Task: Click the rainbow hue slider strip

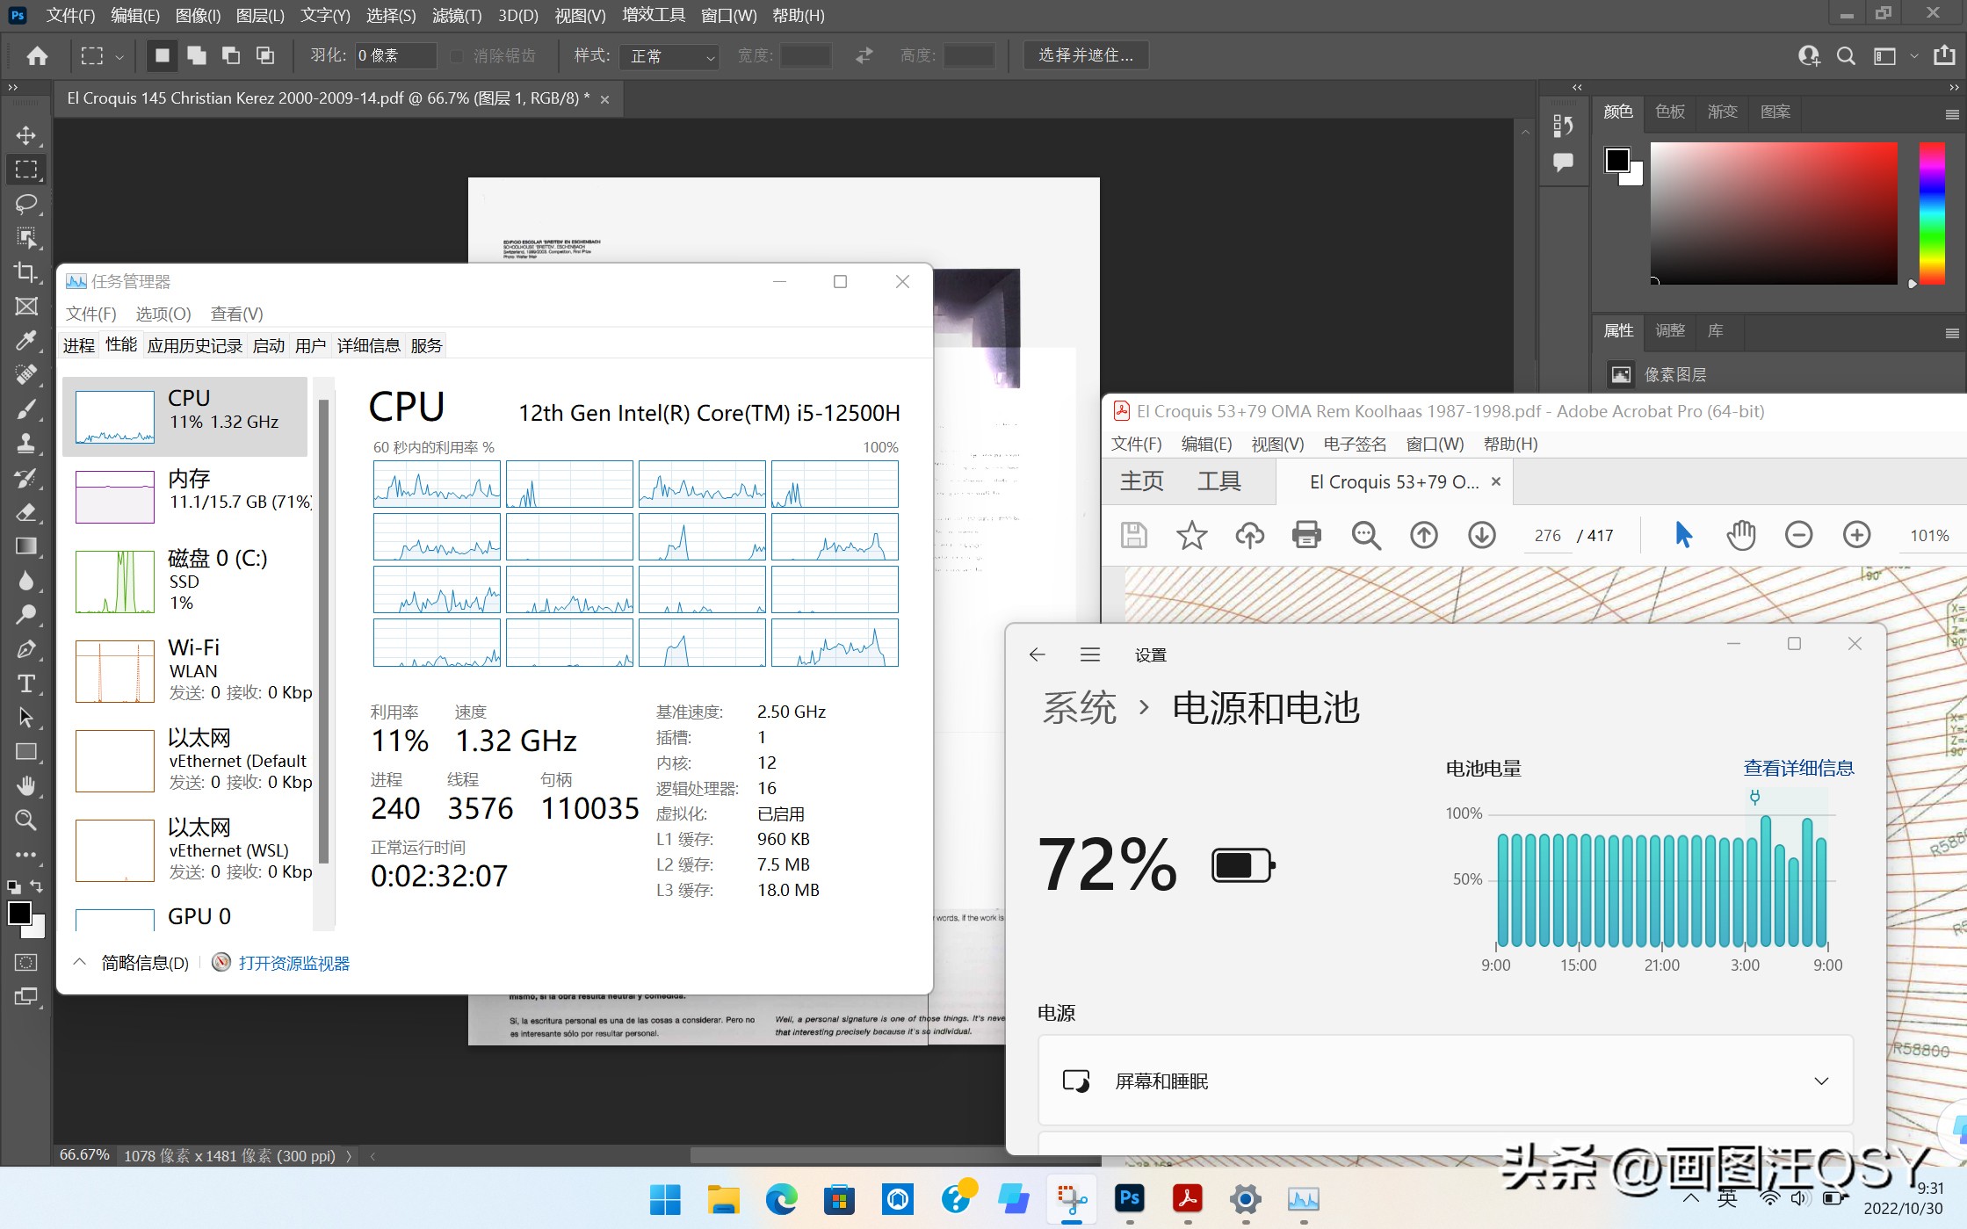Action: click(x=1931, y=213)
